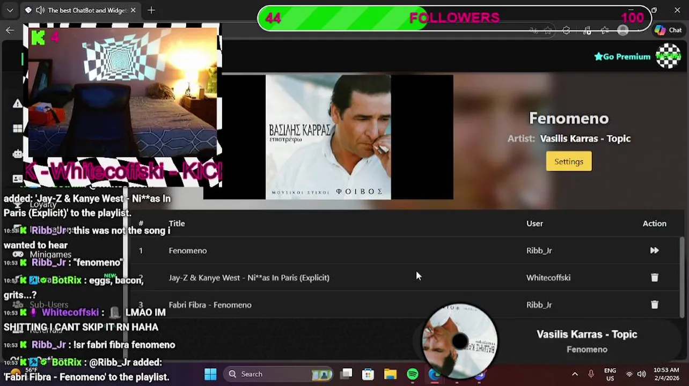Select the Fenomeno row title
Screen dimensions: 689x386
188,250
